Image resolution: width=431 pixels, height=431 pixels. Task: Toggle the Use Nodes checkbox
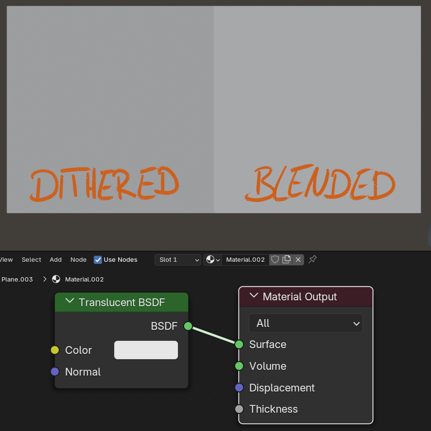tap(98, 260)
